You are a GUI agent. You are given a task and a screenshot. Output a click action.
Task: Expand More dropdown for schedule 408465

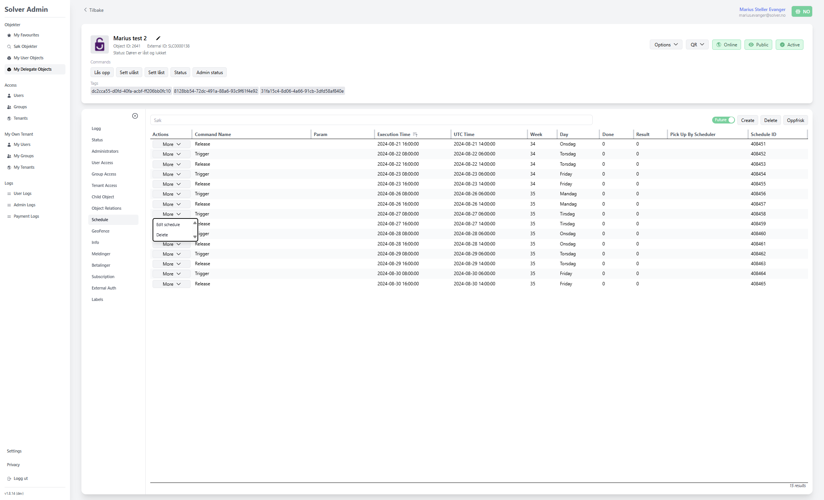172,284
